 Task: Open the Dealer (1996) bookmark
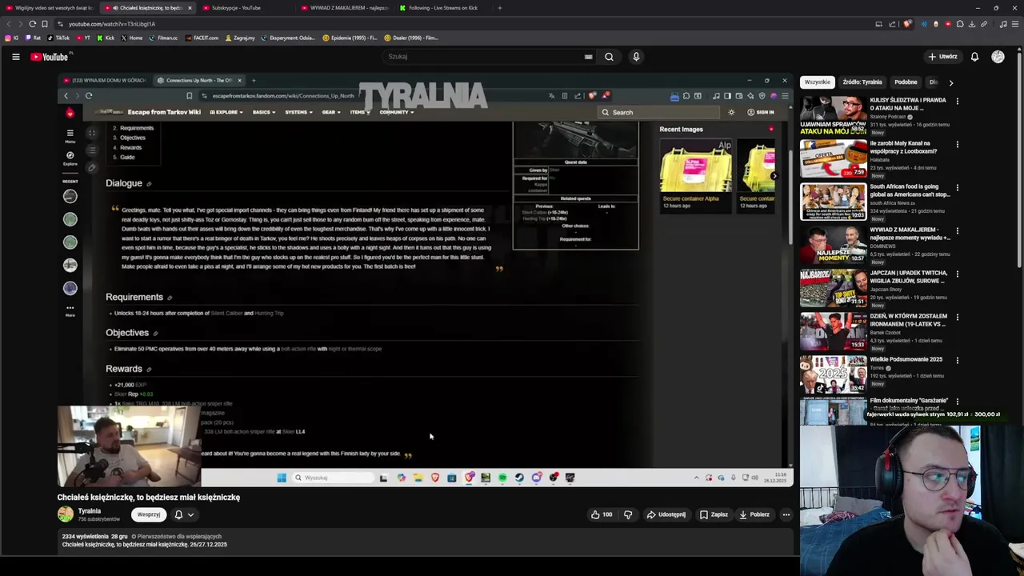point(411,38)
